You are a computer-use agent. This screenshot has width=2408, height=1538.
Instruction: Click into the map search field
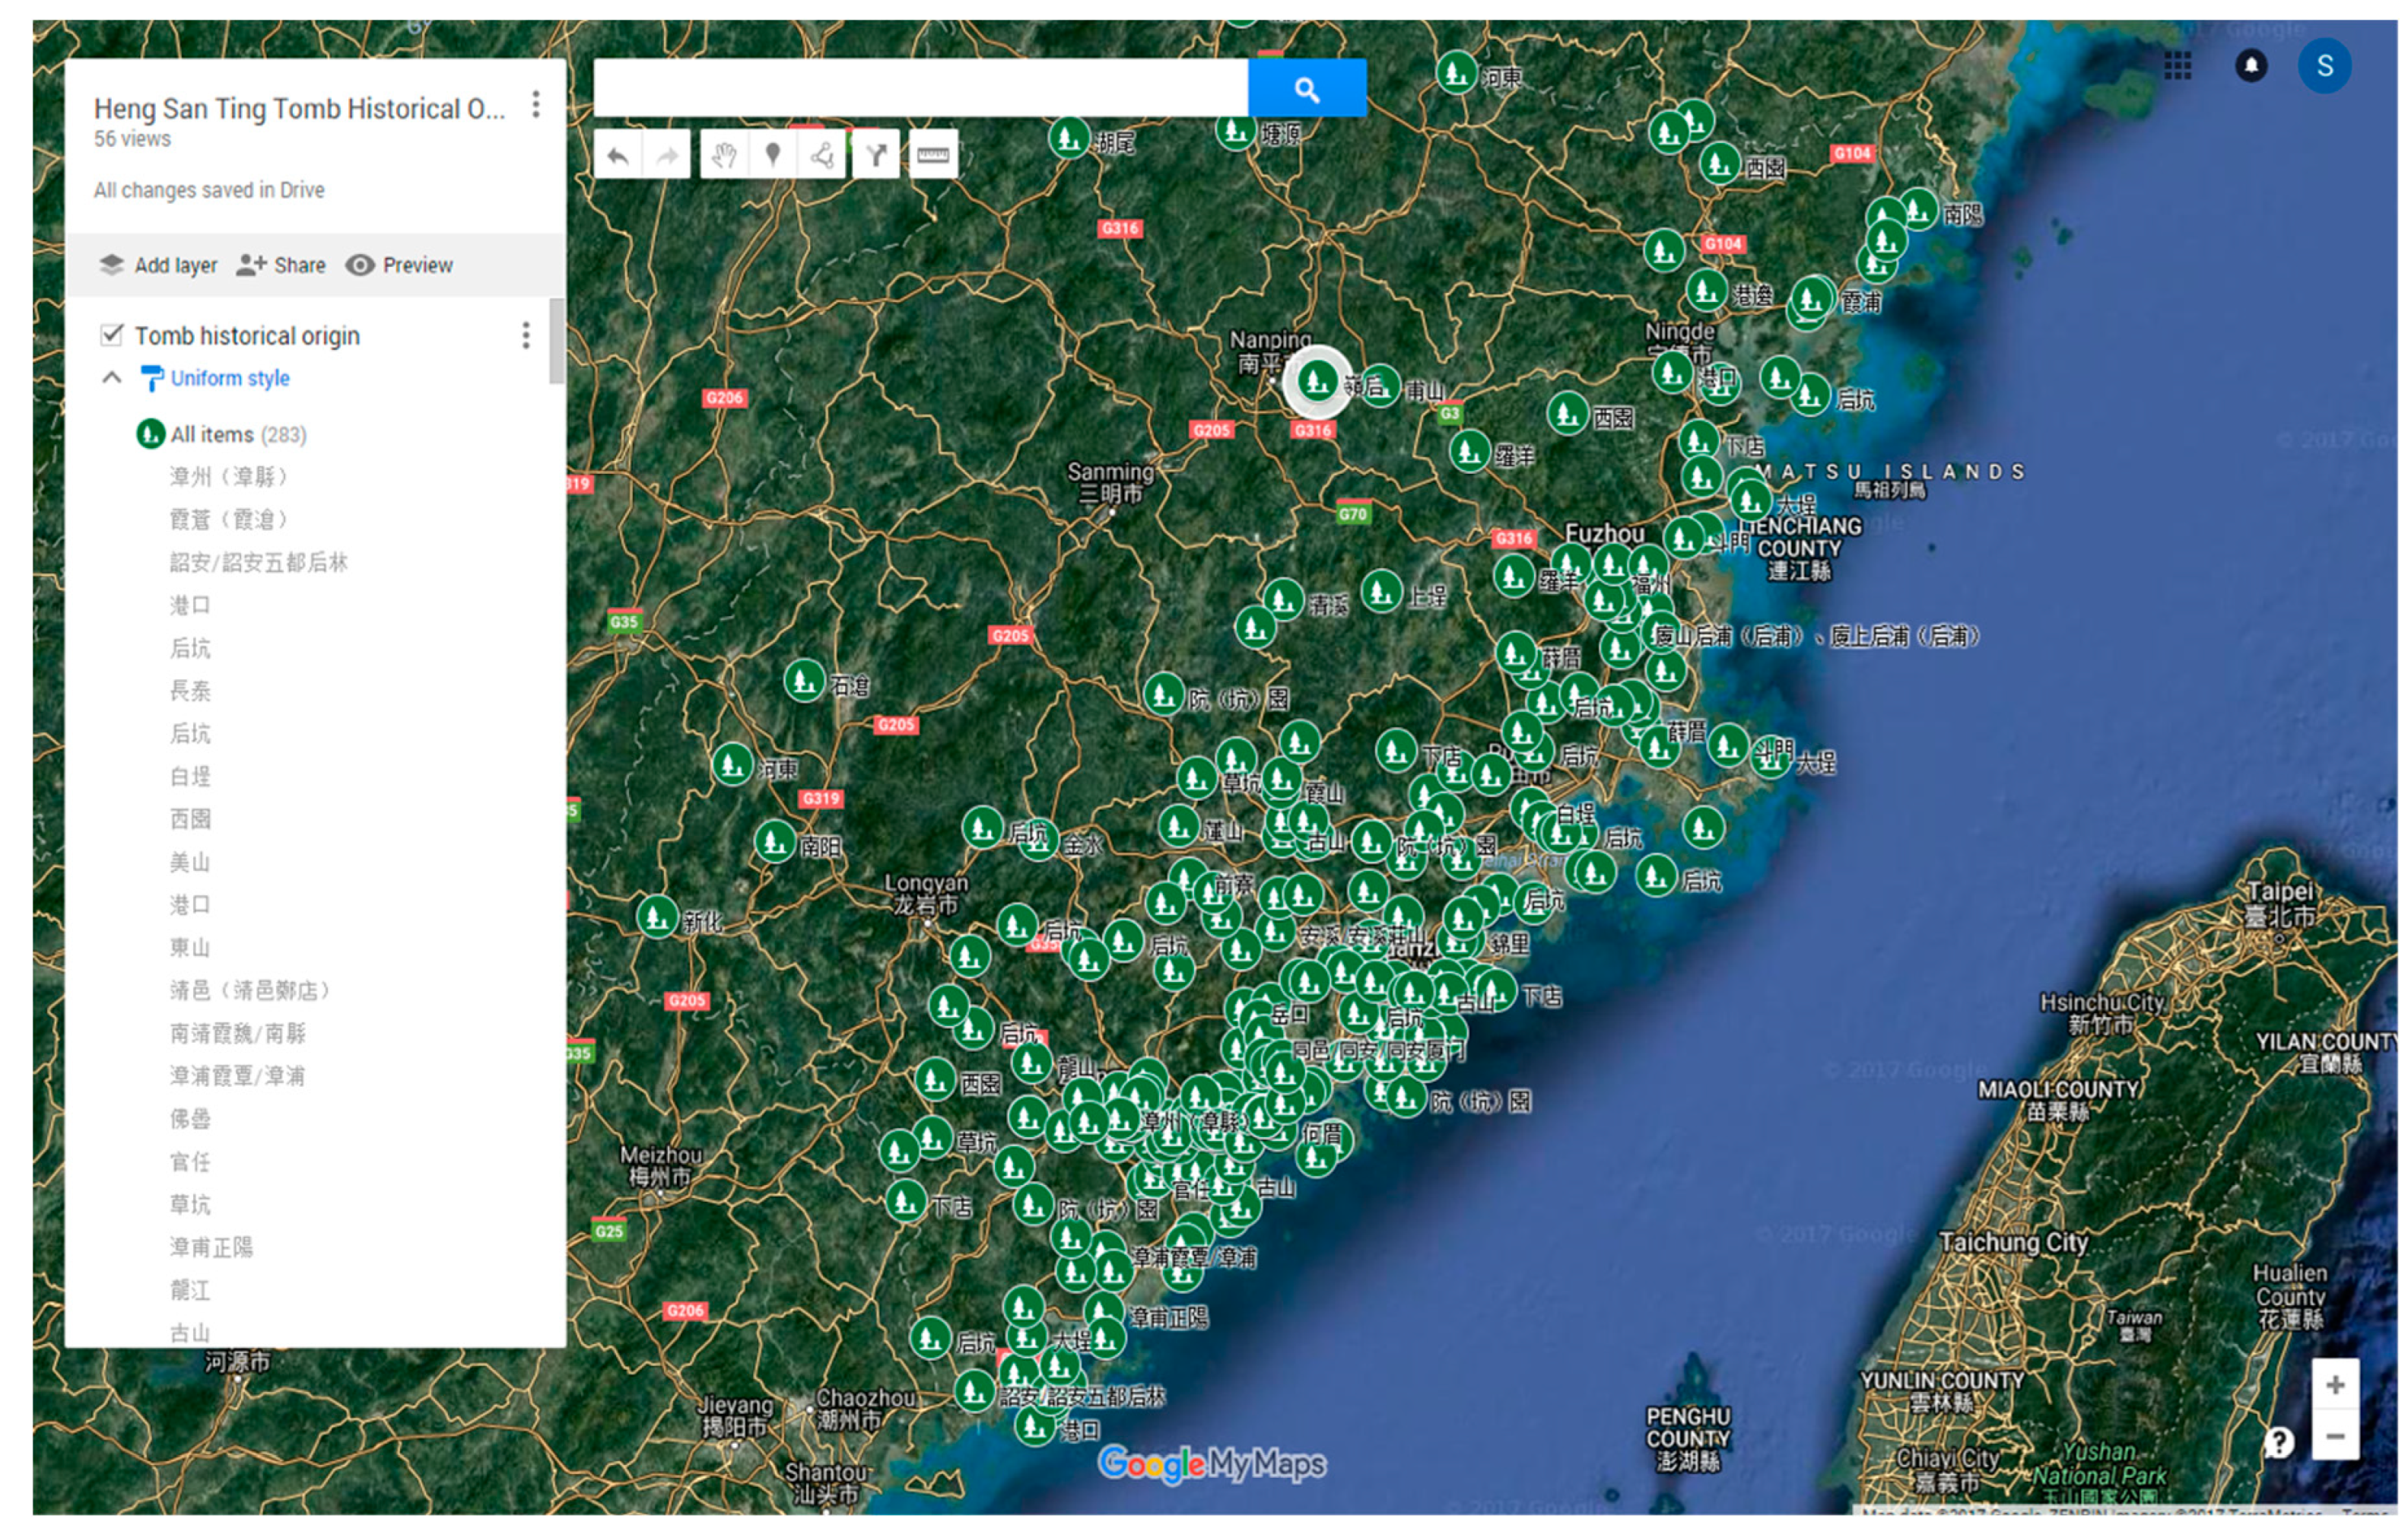coord(920,89)
